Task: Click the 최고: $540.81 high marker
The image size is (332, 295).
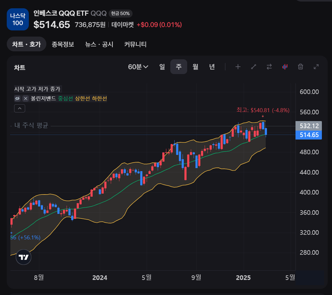Action: pos(263,110)
